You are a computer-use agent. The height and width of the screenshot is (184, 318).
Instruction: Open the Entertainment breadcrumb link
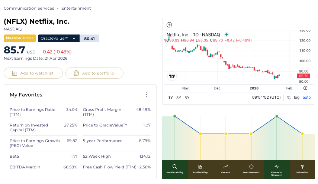pos(76,8)
